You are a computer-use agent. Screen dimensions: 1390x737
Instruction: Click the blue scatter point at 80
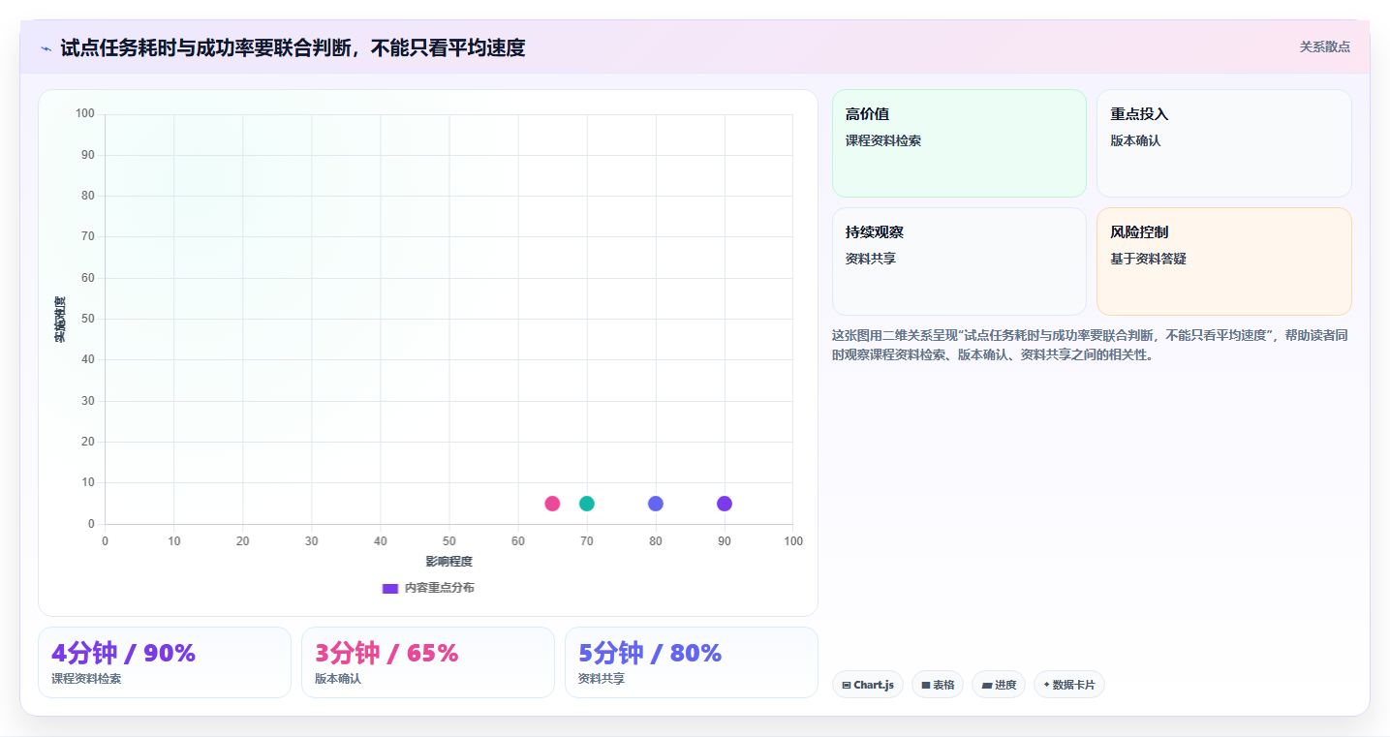click(x=656, y=504)
